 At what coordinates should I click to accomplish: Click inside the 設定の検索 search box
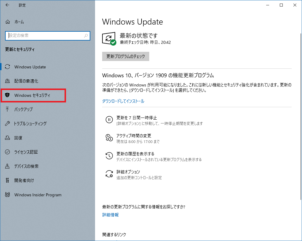pyautogui.click(x=47, y=36)
